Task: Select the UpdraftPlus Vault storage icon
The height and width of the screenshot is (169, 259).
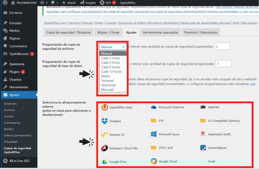Action: pyautogui.click(x=104, y=107)
